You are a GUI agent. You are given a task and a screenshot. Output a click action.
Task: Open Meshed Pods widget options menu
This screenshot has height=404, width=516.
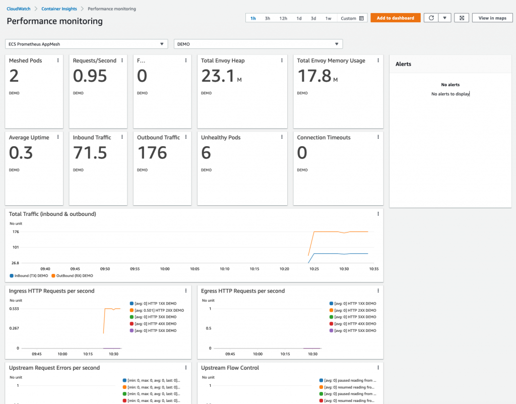[58, 61]
